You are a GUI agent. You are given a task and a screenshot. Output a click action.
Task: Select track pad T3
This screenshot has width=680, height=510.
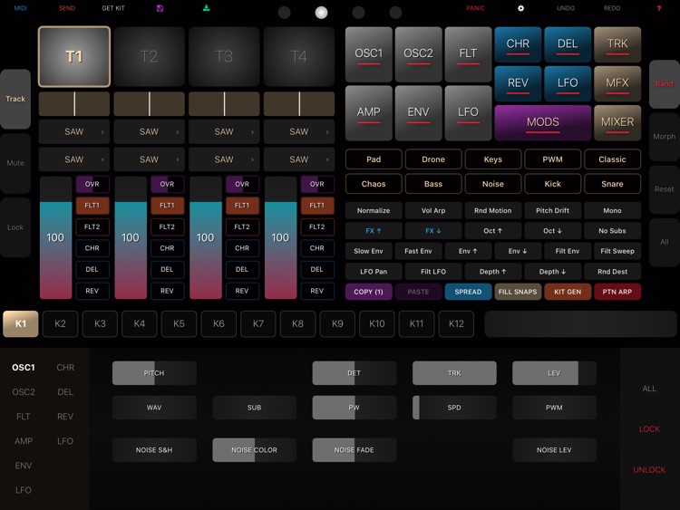[224, 56]
